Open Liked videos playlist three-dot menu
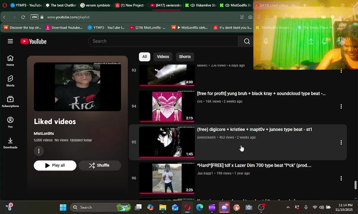This screenshot has width=358, height=214. (39, 151)
